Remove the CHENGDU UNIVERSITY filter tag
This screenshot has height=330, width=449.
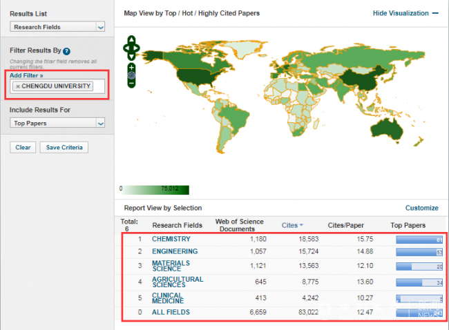point(18,86)
